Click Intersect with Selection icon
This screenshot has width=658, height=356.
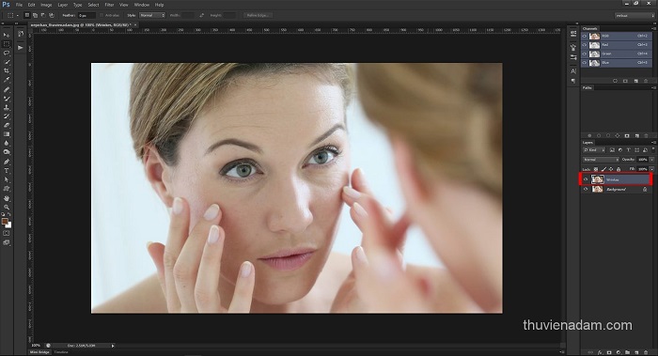point(51,15)
